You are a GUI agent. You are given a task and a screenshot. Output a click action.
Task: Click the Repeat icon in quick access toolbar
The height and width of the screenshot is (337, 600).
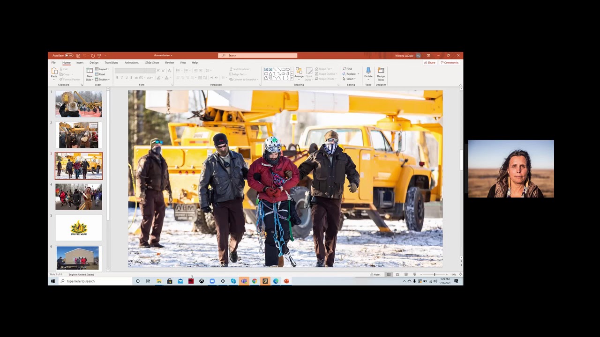tap(93, 56)
